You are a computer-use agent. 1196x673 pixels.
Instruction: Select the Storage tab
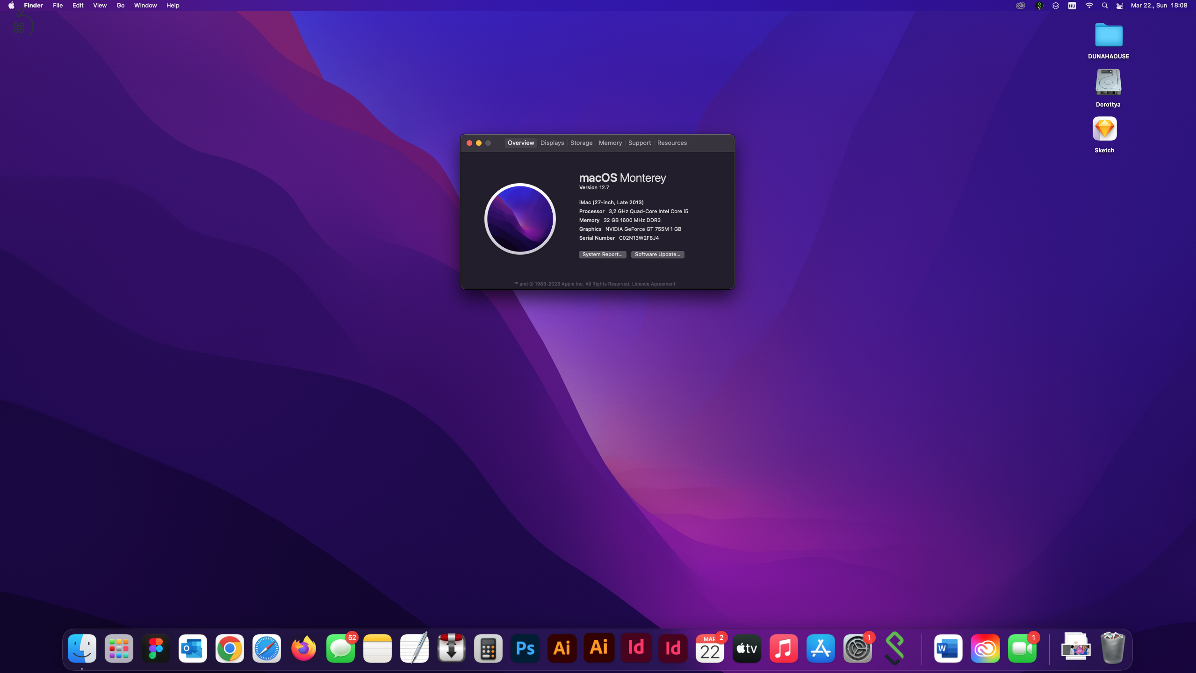coord(581,143)
